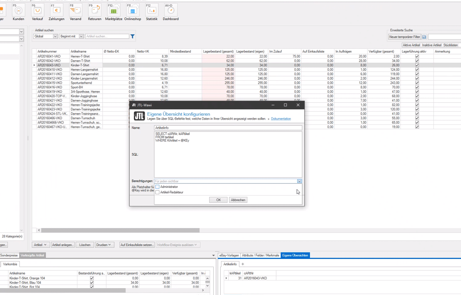The width and height of the screenshot is (461, 295).
Task: Click the save filter disk icon
Action: coord(424,37)
